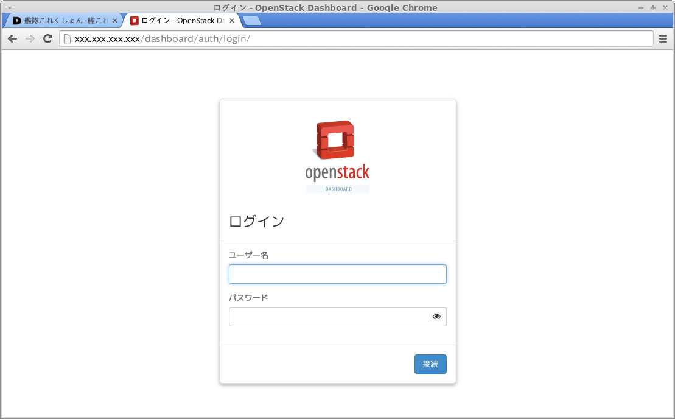Viewport: 675px width, 419px height.
Task: Open the Chrome hamburger menu
Action: tap(663, 39)
